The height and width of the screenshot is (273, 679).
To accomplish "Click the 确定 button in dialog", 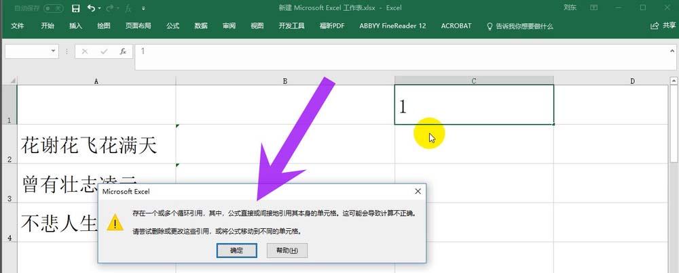I will [x=237, y=251].
